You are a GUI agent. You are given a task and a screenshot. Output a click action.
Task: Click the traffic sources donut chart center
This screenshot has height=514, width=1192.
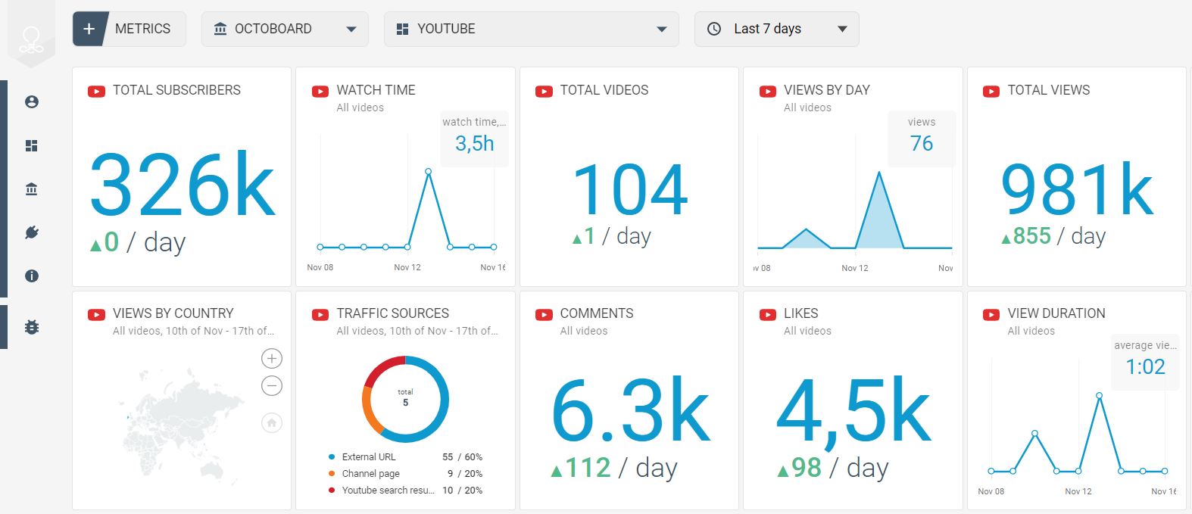[405, 399]
